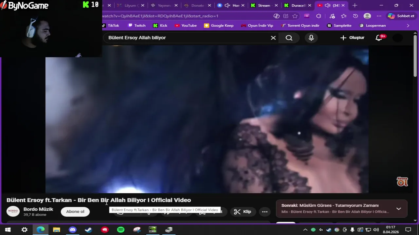Click the Oluştur create button
Viewport: 419px width, 235px height.
point(352,38)
